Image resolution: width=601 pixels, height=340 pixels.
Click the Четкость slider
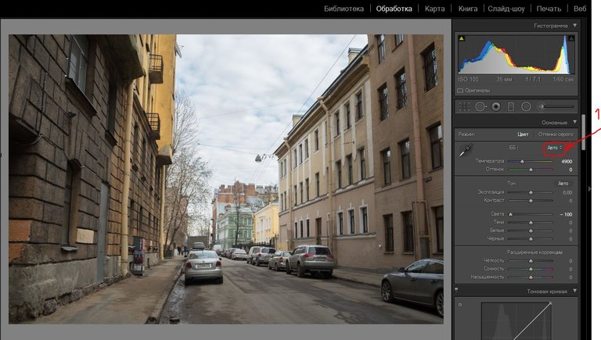tap(531, 261)
